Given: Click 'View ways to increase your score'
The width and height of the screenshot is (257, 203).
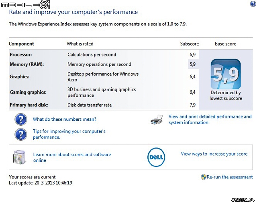Looking at the screenshot, I should (214, 154).
